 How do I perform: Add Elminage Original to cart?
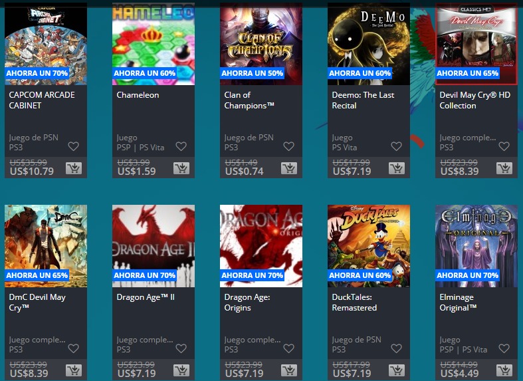[x=504, y=370]
